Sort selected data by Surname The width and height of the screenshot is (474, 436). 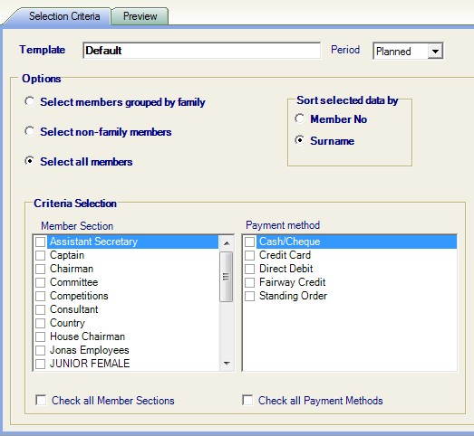coord(300,140)
